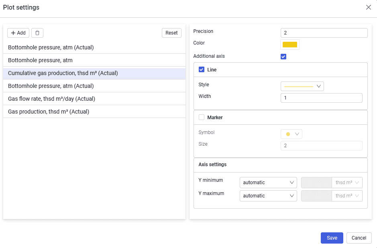This screenshot has height=248, width=377.
Task: Expand the Y minimum automatic dropdown
Action: tap(268, 183)
